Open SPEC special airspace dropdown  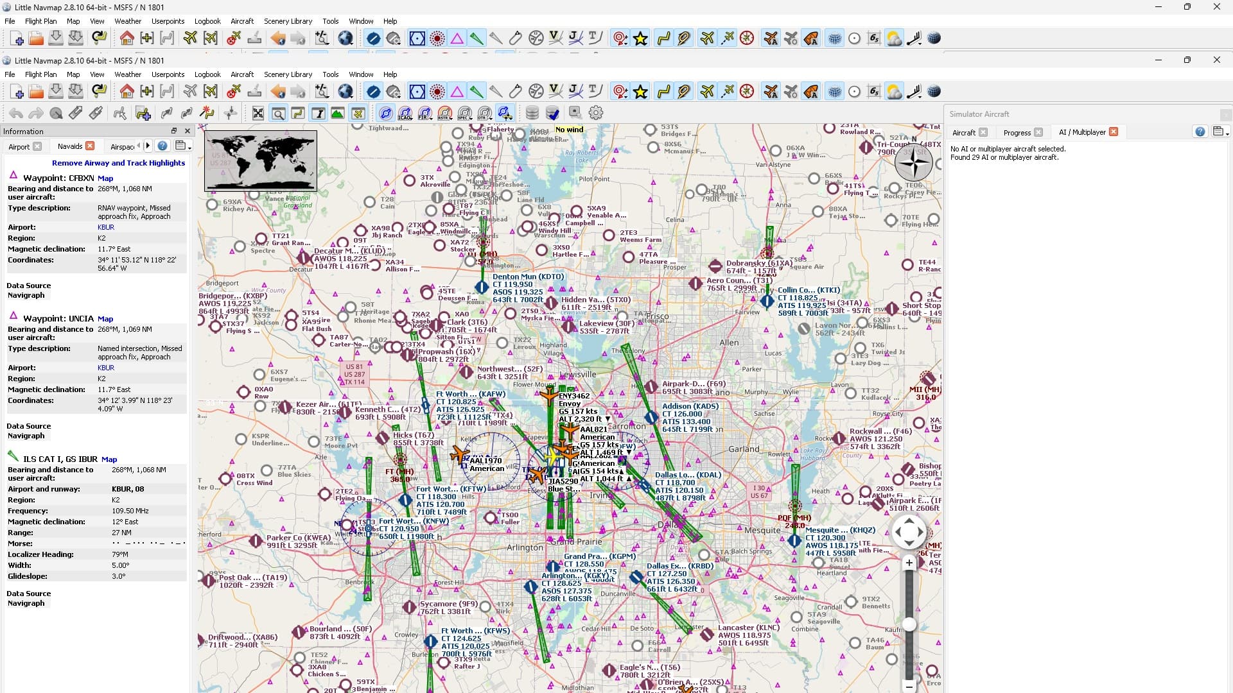tap(466, 114)
